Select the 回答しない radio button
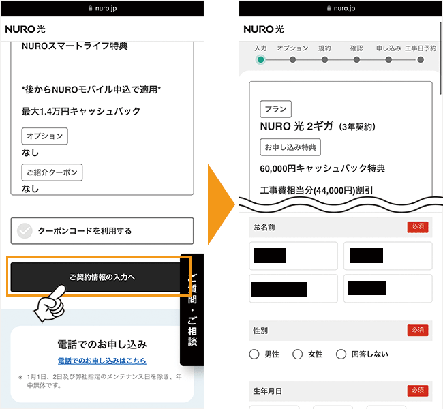The height and width of the screenshot is (409, 443). pyautogui.click(x=341, y=354)
